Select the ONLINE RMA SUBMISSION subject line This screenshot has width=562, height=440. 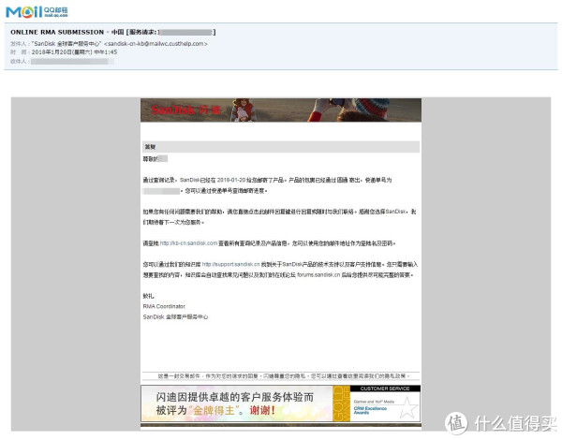pos(113,32)
